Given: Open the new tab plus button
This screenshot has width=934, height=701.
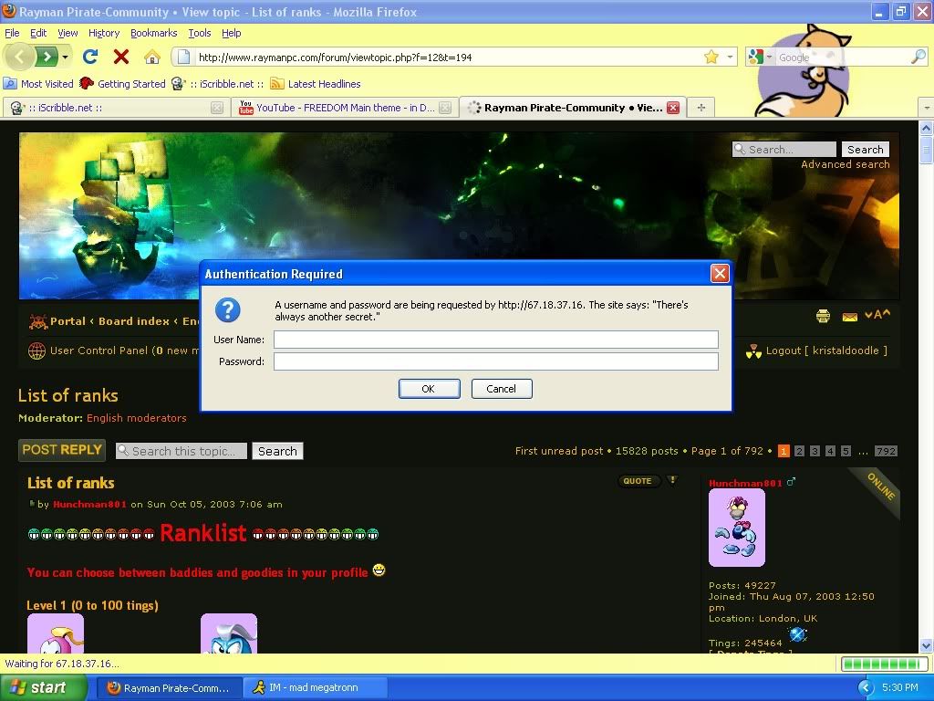Looking at the screenshot, I should 701,108.
